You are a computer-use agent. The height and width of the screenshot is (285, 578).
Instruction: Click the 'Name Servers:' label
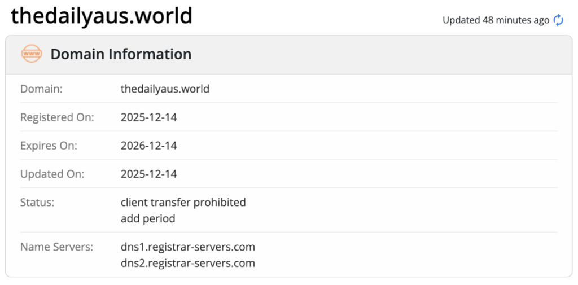(x=56, y=247)
